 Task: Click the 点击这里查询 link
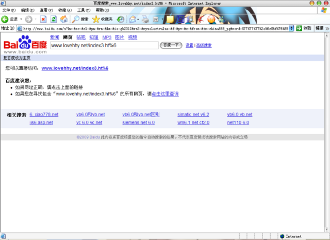click(165, 94)
